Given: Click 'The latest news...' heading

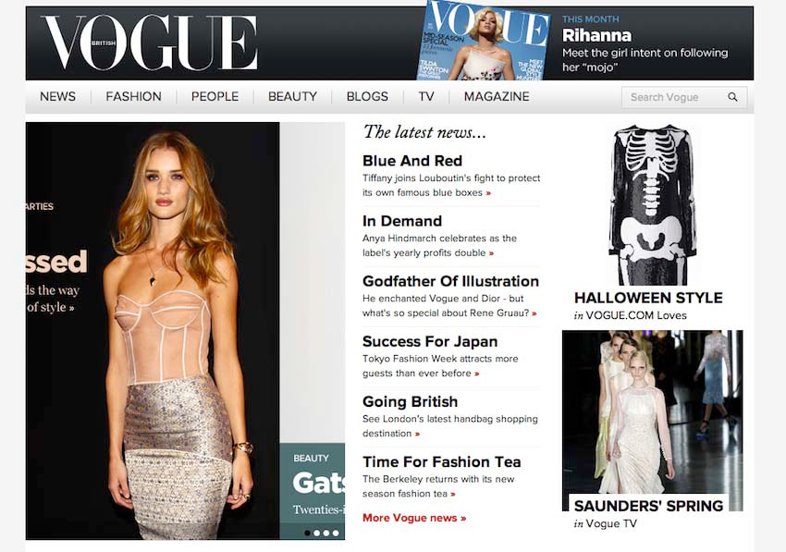Looking at the screenshot, I should (424, 132).
